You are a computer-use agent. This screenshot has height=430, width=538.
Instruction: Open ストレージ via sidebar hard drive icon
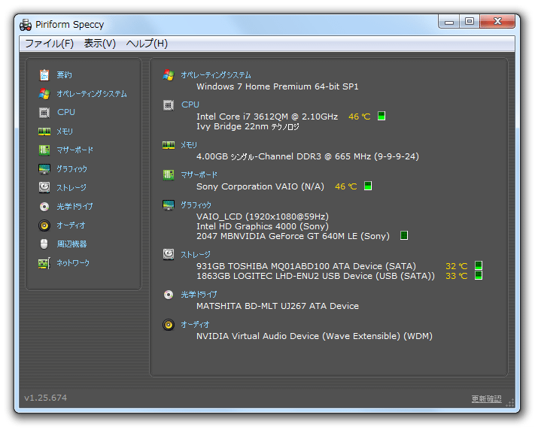(x=44, y=188)
